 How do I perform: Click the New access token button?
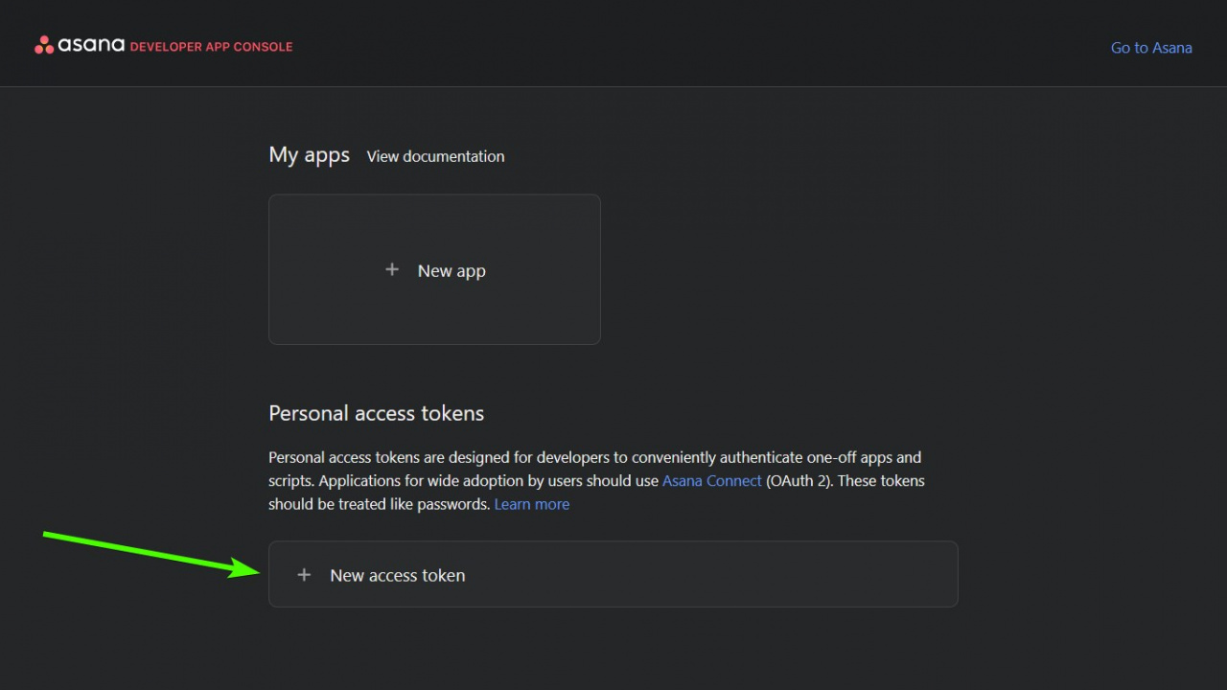tap(613, 574)
